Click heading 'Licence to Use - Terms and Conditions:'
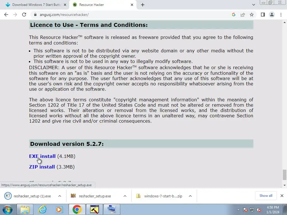The width and height of the screenshot is (287, 215). click(89, 25)
